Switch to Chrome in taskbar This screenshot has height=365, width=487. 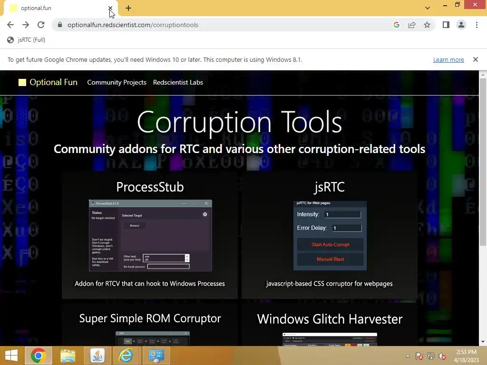39,355
